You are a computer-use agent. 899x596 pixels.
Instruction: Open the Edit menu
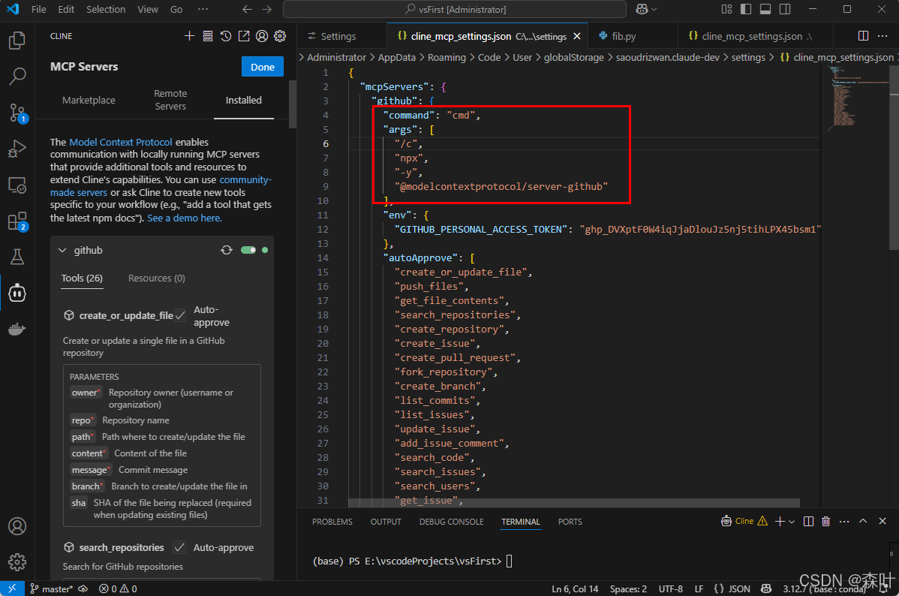pos(66,9)
